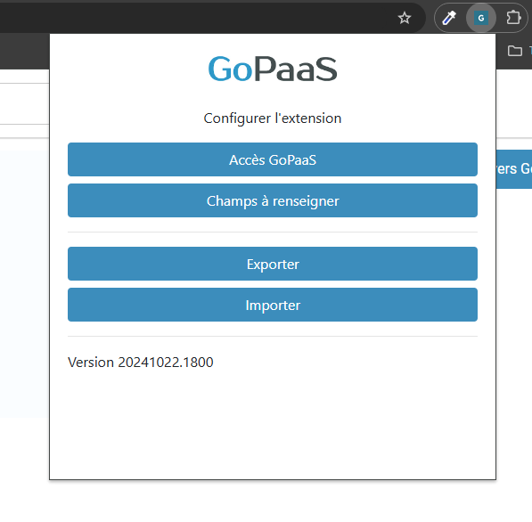Open the browser Extensions puzzle menu
This screenshot has width=532, height=522.
(513, 18)
